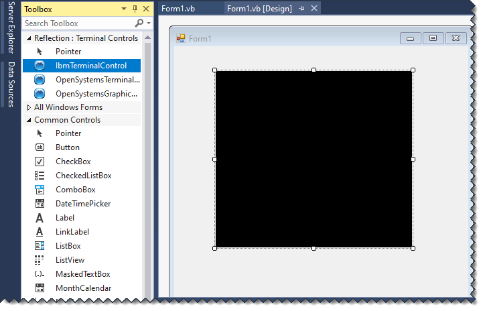Open the Data Sources side tab
This screenshot has width=483, height=311.
[11, 84]
